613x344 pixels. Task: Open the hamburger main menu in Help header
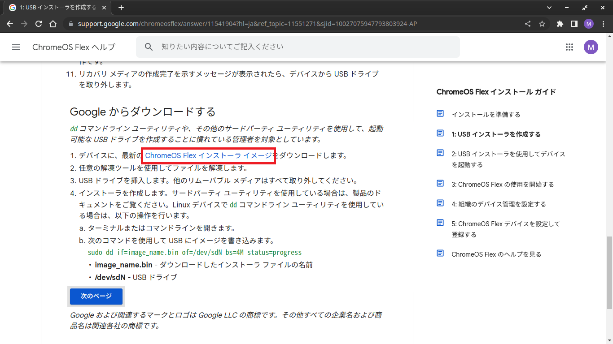(x=16, y=47)
